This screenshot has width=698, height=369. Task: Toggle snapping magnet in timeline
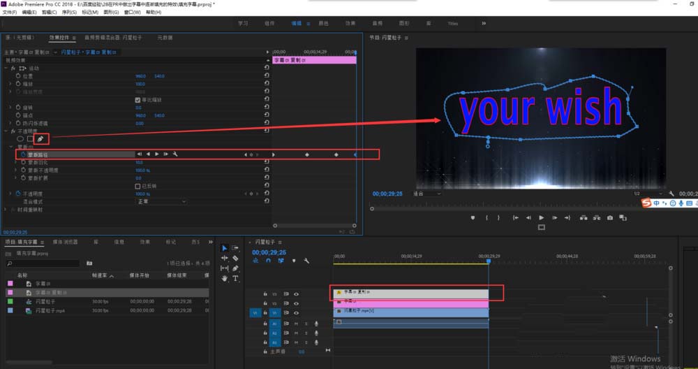coord(268,261)
